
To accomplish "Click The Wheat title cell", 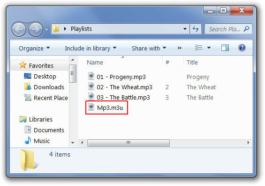I will pos(201,87).
